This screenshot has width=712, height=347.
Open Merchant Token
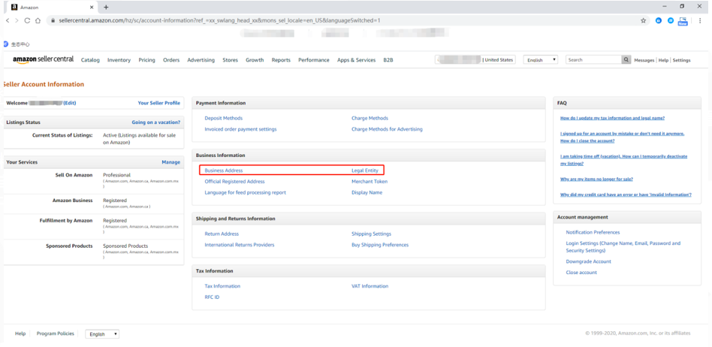click(370, 181)
